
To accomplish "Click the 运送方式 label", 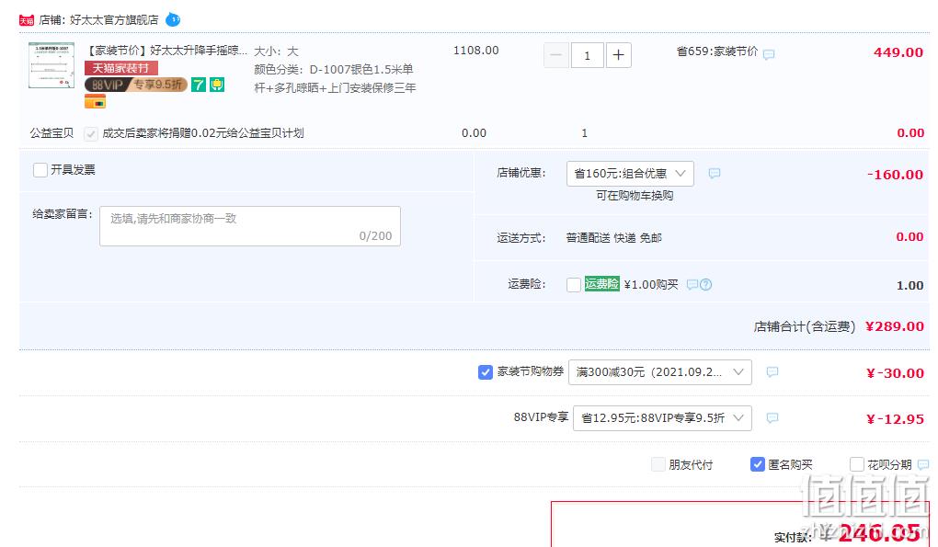I will (521, 238).
